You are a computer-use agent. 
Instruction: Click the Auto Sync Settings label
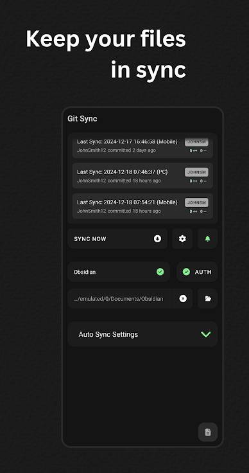tap(108, 334)
